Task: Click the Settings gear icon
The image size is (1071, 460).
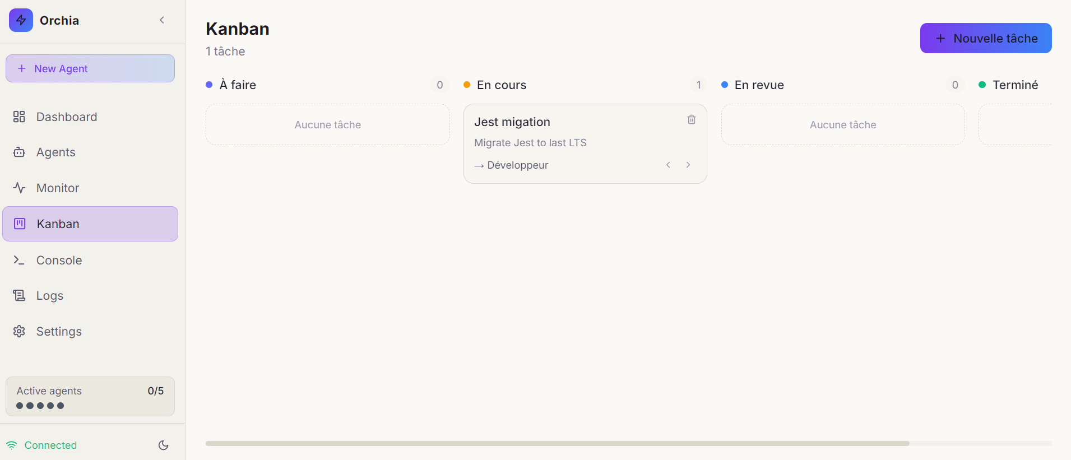Action: 19,331
